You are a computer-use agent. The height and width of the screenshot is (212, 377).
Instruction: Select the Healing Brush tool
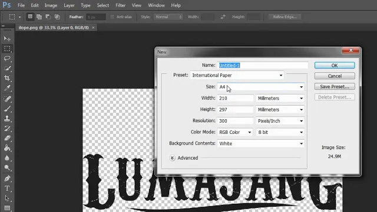(7, 99)
